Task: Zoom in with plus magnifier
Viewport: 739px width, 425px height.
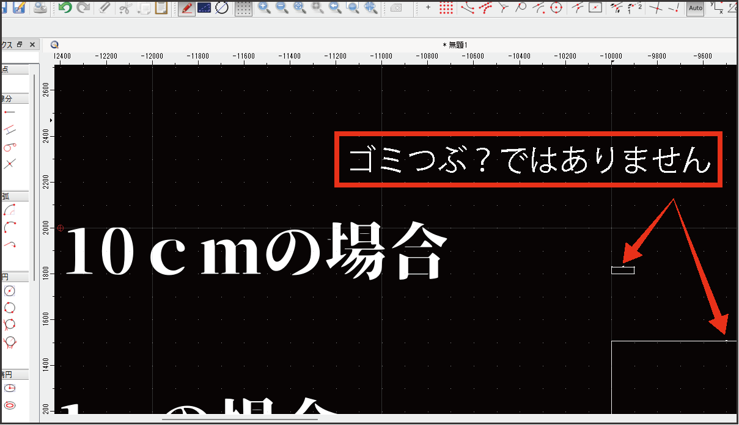Action: point(264,8)
